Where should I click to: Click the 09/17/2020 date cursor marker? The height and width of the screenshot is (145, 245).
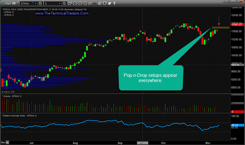pyautogui.click(x=143, y=143)
